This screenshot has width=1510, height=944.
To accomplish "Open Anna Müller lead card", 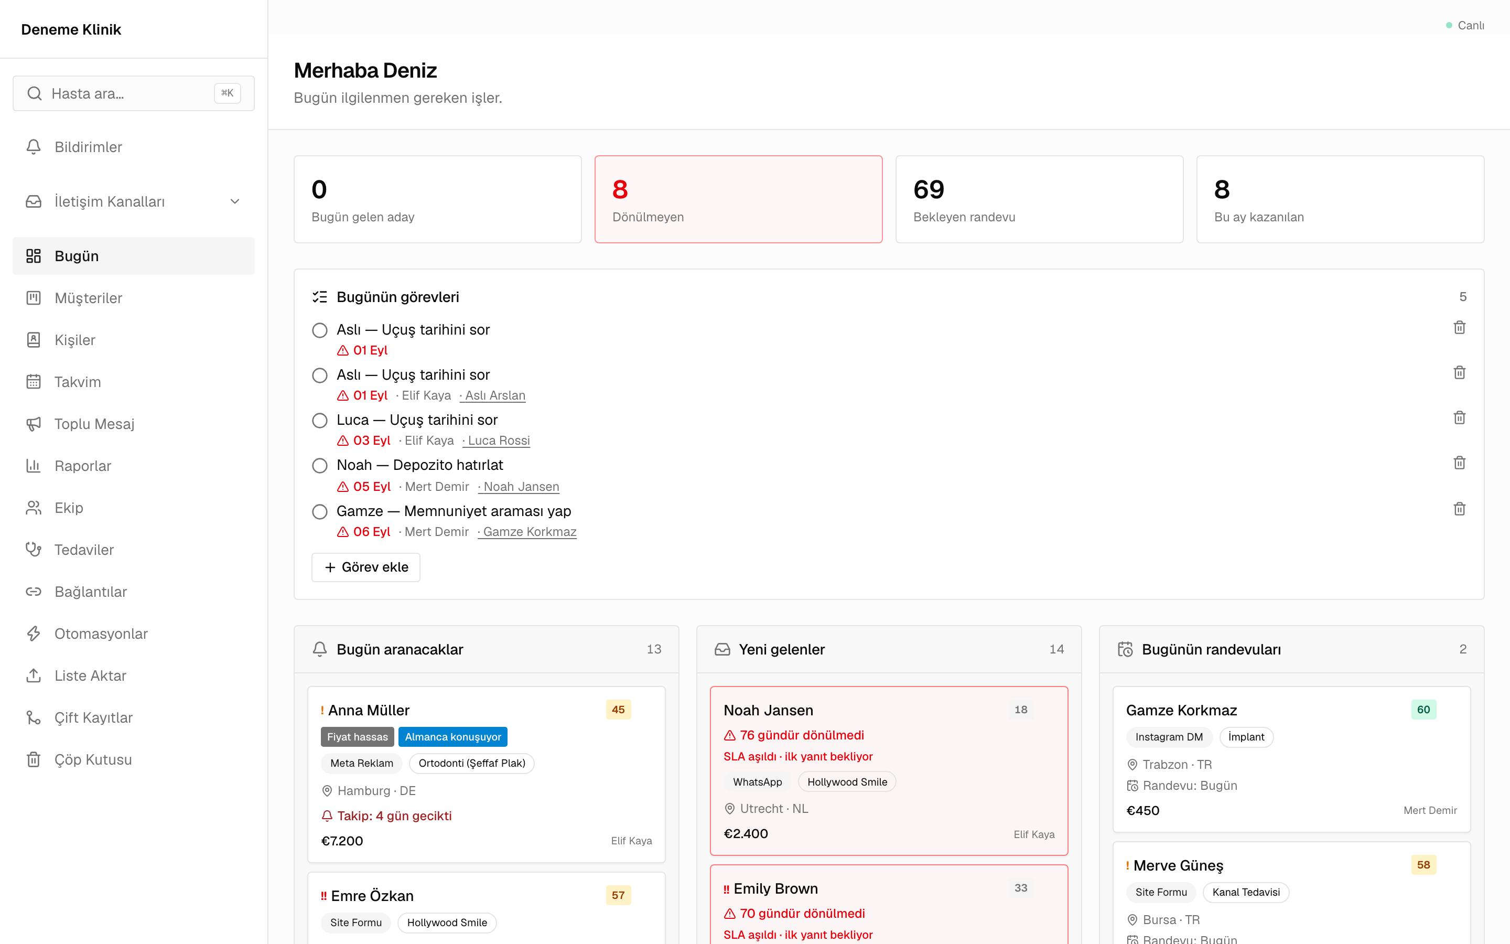I will [486, 774].
